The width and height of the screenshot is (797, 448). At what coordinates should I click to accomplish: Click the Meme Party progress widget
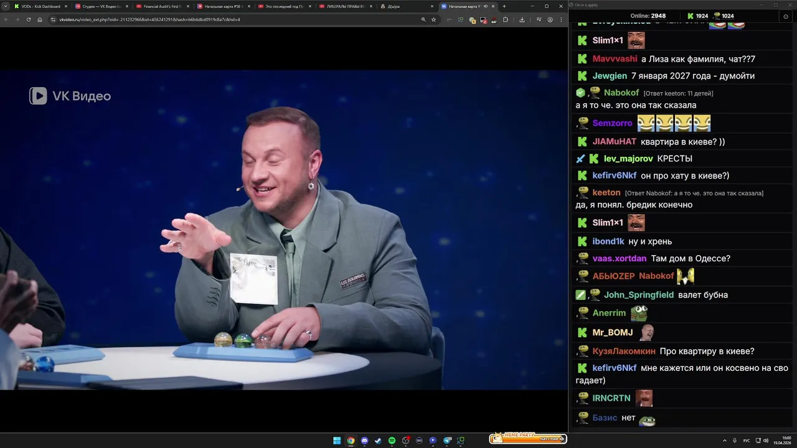click(x=527, y=438)
